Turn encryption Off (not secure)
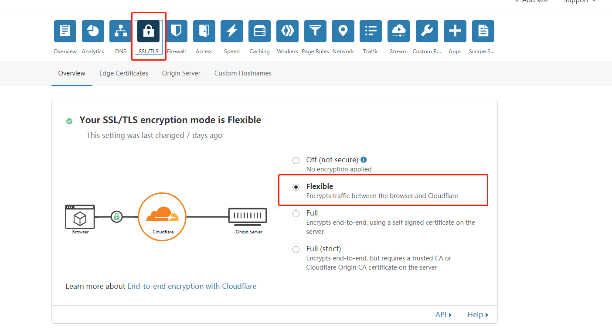The width and height of the screenshot is (612, 332). [x=296, y=160]
